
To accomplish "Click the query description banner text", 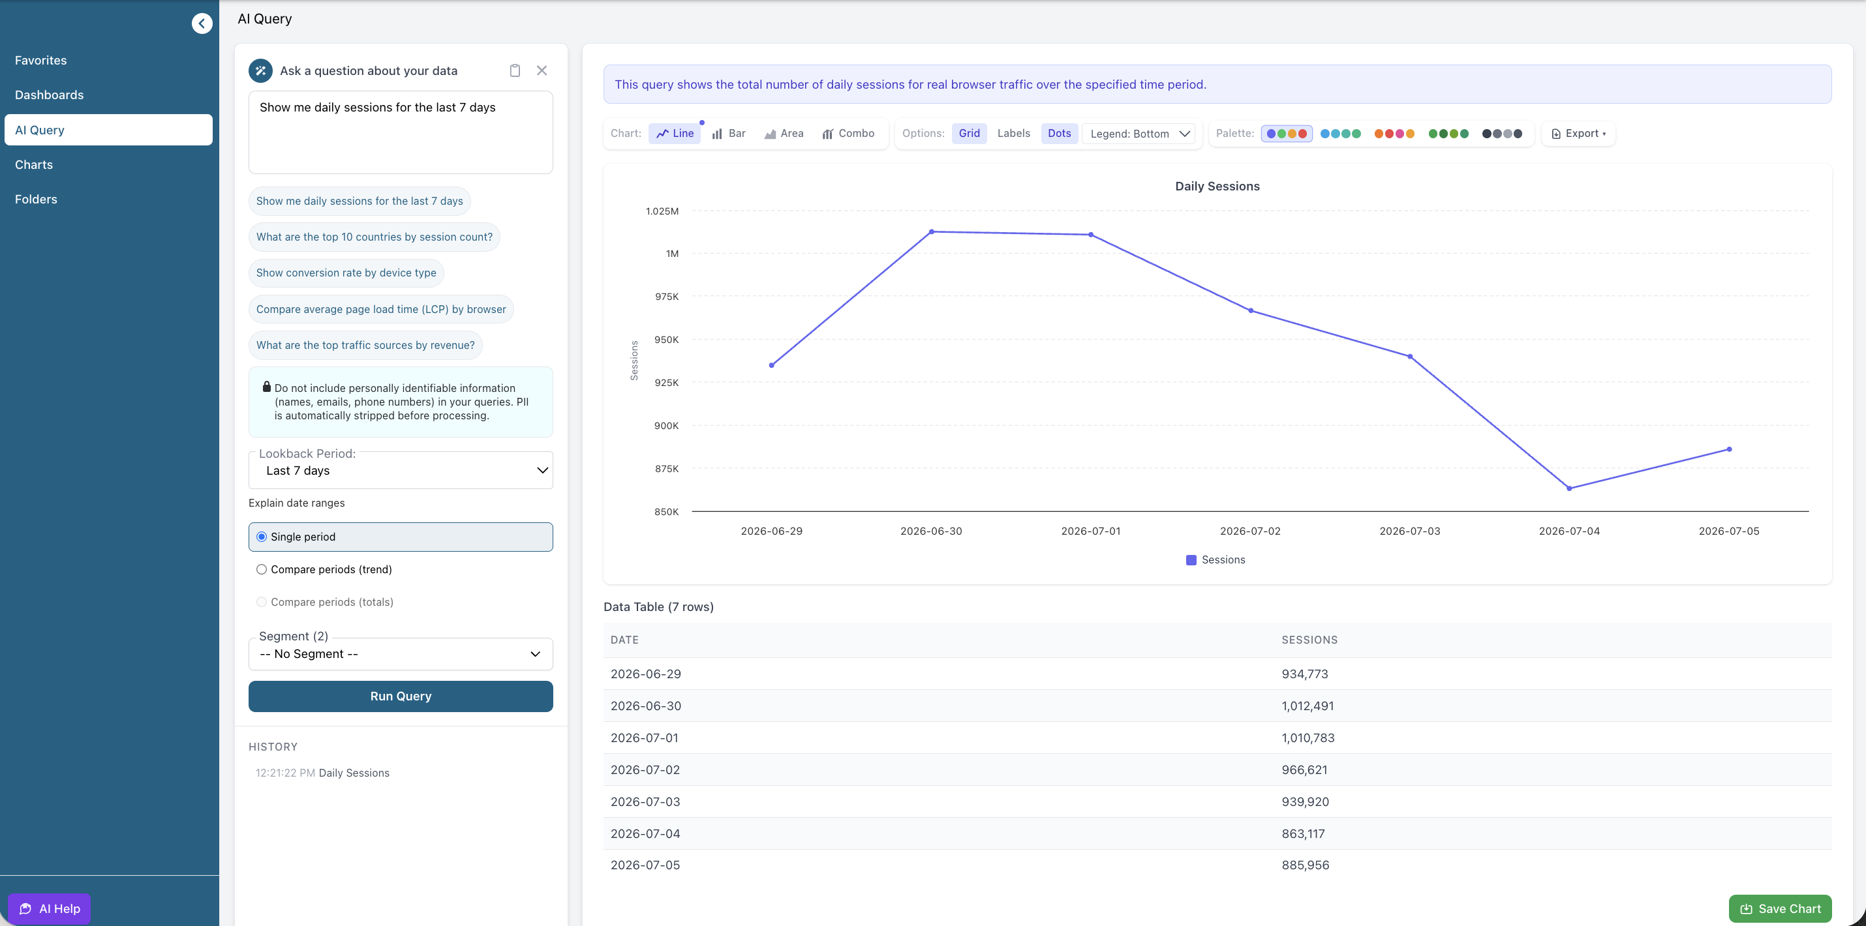I will [x=911, y=85].
